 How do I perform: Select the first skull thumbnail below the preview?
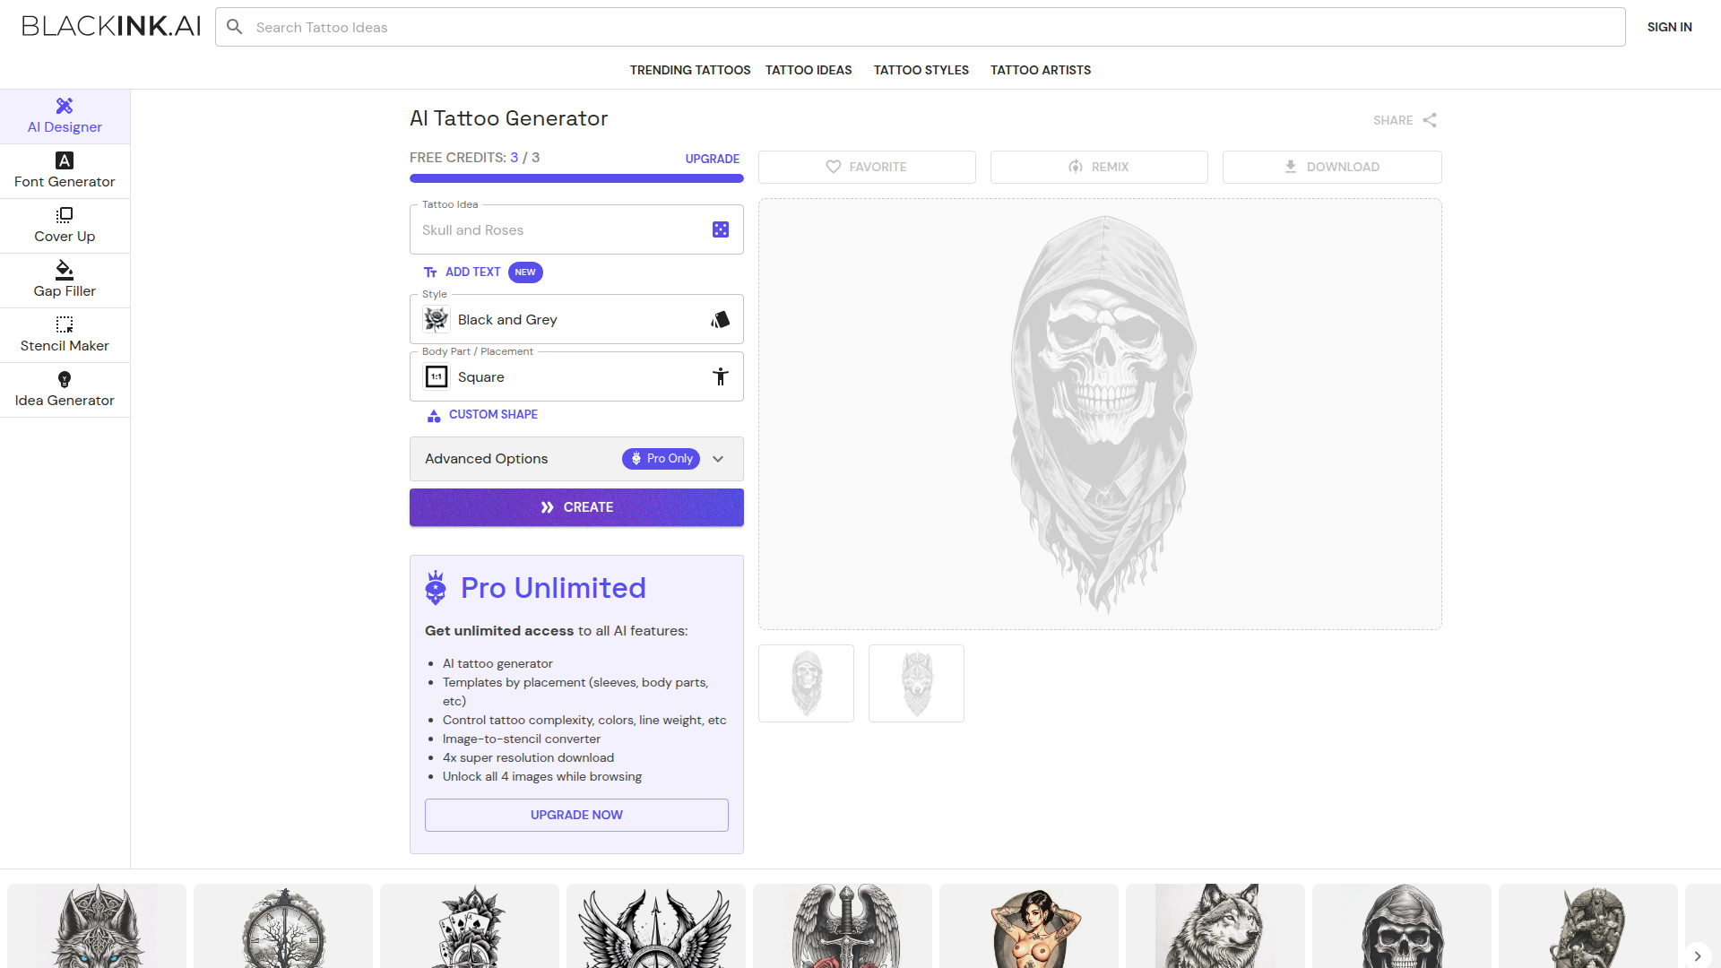pyautogui.click(x=806, y=682)
